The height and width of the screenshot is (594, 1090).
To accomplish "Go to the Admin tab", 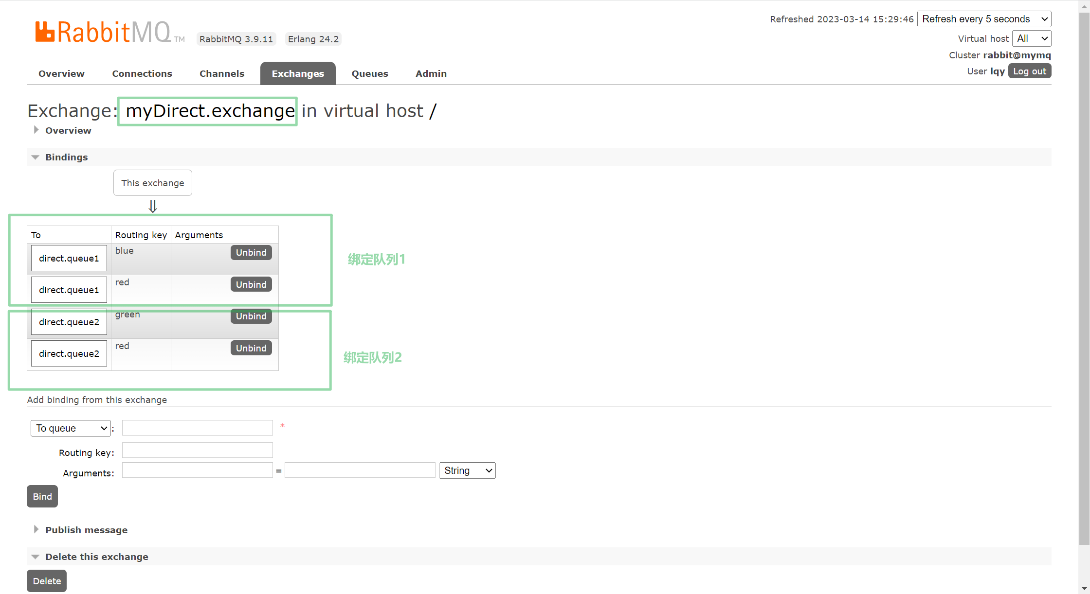I will [431, 73].
